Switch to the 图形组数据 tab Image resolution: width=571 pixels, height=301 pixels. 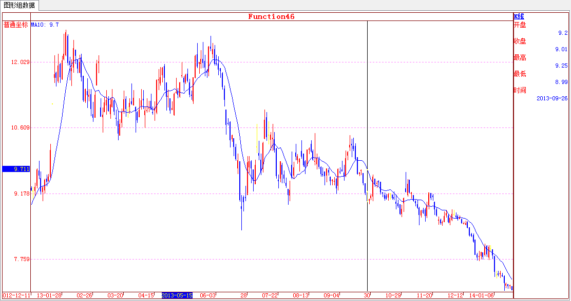coord(20,6)
